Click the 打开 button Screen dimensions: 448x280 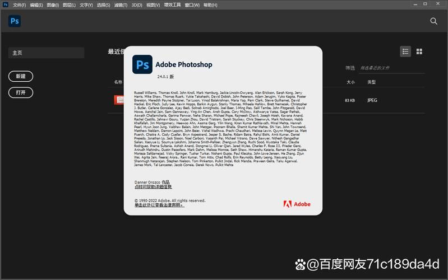[x=21, y=92]
